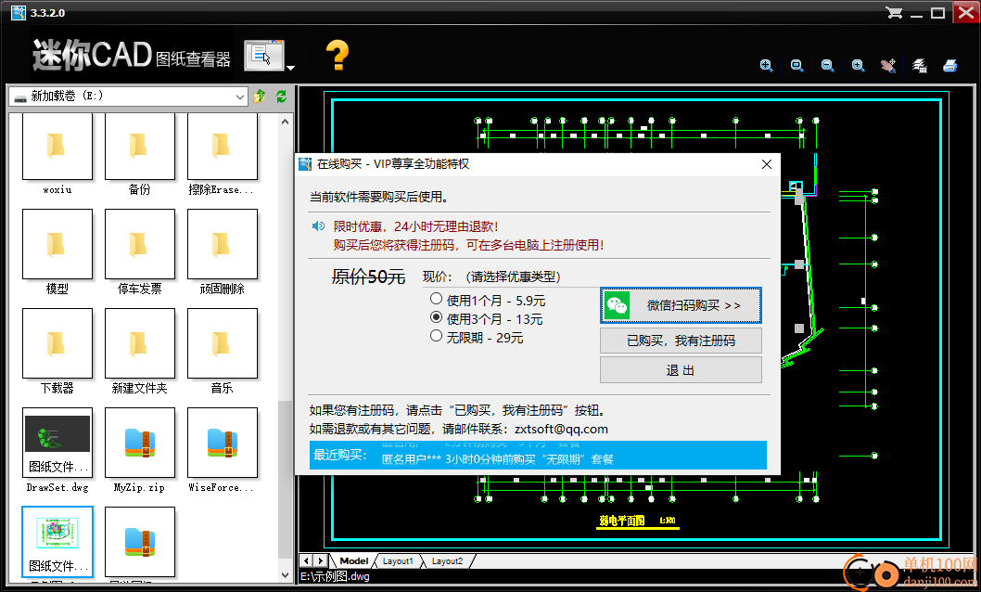
Task: Switch to the Layout2 tab
Action: (447, 561)
